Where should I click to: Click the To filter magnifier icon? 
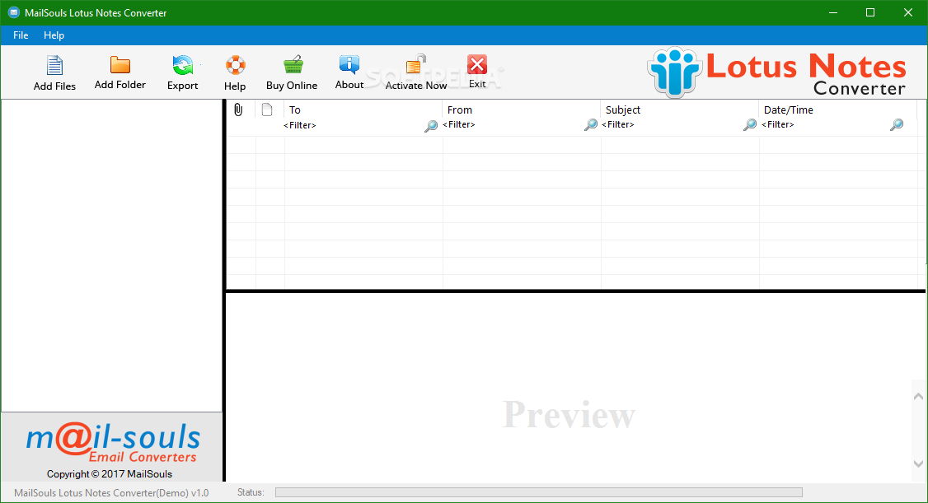pos(431,125)
